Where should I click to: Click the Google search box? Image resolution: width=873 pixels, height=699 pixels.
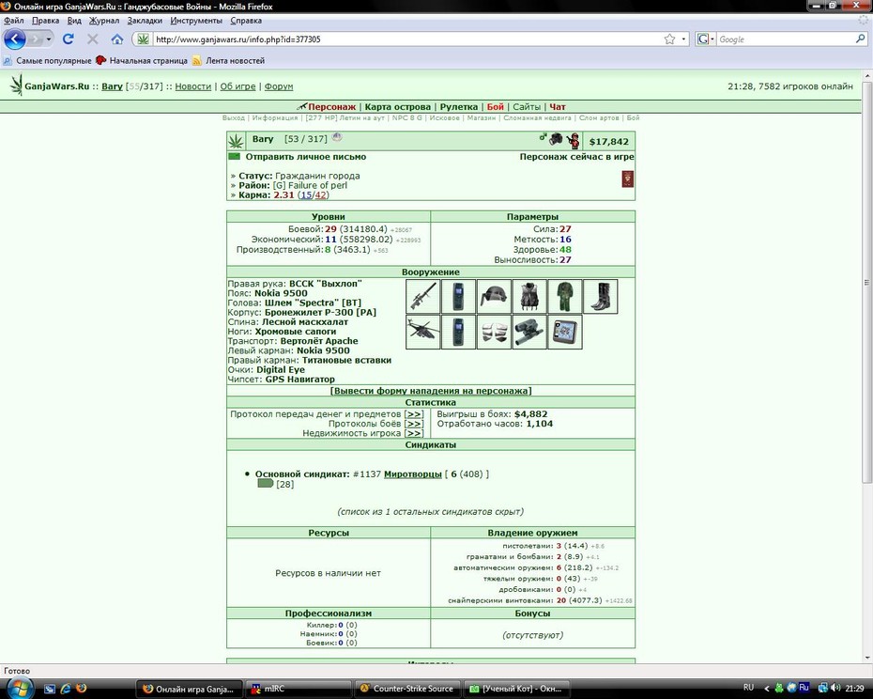(785, 39)
